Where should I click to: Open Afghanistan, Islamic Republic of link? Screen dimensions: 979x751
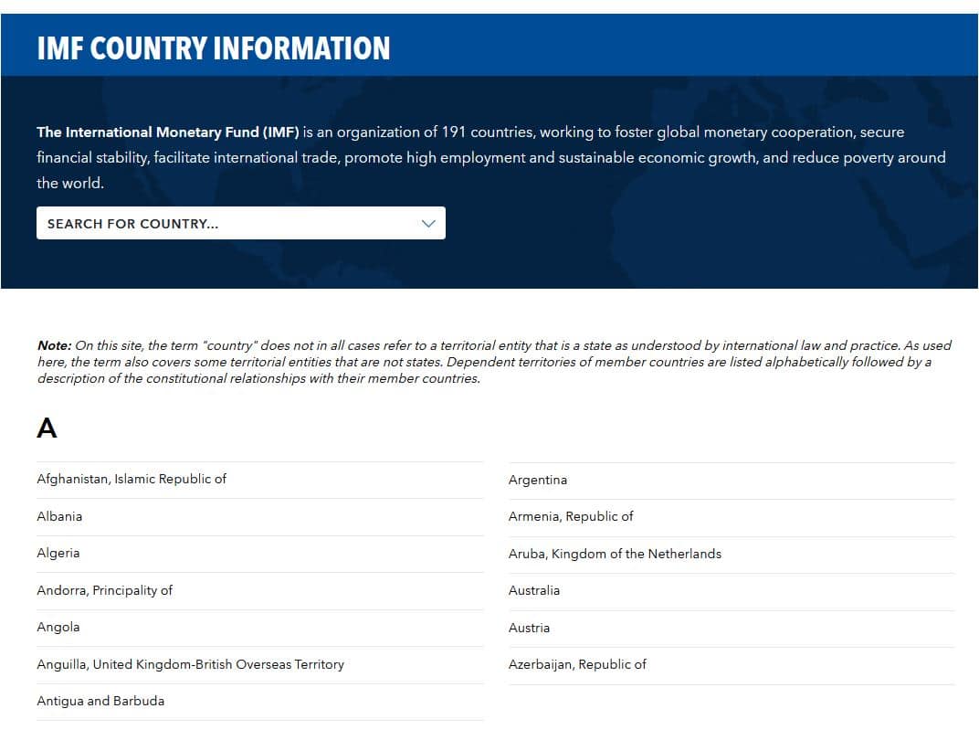tap(132, 479)
